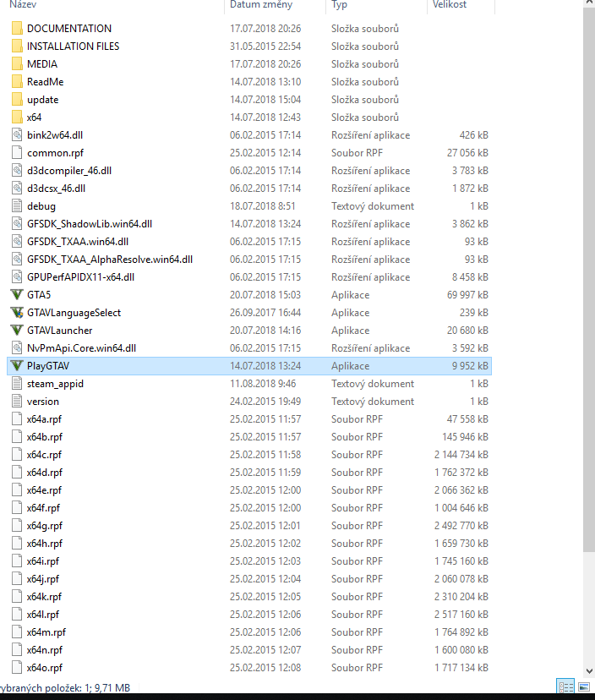595x700 pixels.
Task: Click the x64 folder icon
Action: click(17, 118)
